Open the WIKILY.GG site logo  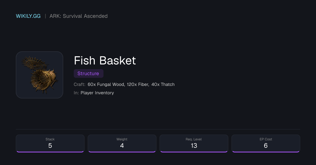click(x=28, y=16)
